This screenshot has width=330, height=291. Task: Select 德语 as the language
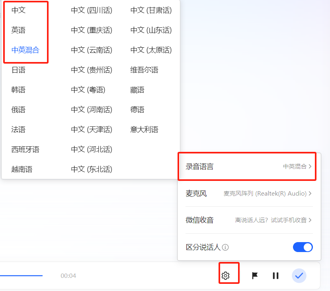[137, 109]
